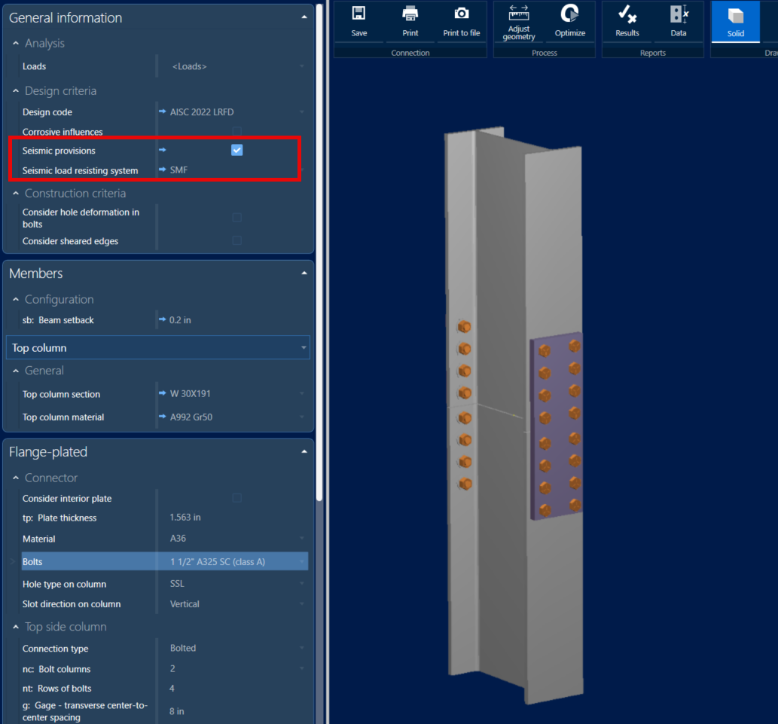Click the Save icon in toolbar
Viewport: 778px width, 724px height.
(x=359, y=21)
